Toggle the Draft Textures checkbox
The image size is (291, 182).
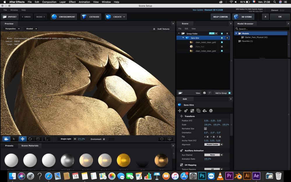click(x=154, y=29)
